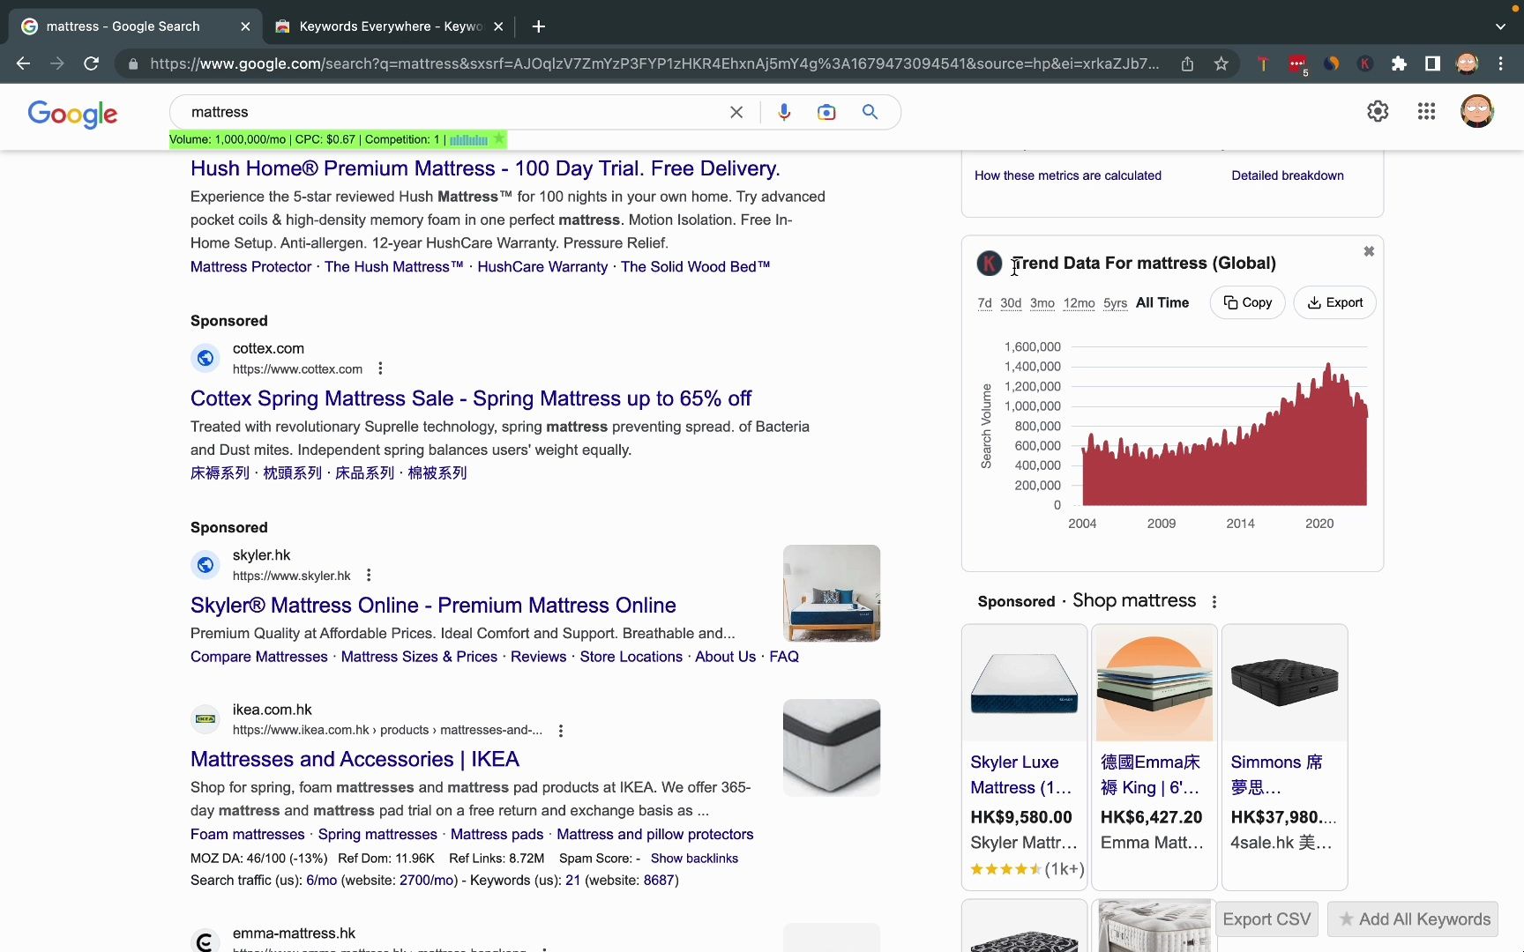Select the 30d trend range
1524x952 pixels.
(1011, 302)
